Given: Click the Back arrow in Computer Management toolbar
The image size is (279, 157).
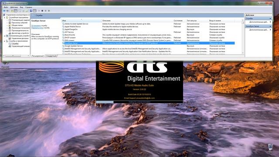Looking at the screenshot, I should point(4,11).
